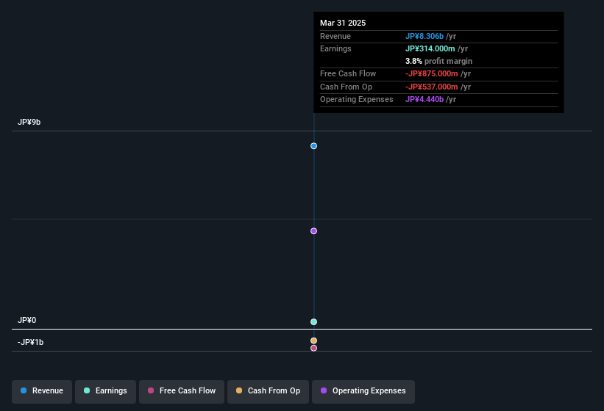This screenshot has width=604, height=411.
Task: Click the orange Cash From Op data point
Action: 313,341
